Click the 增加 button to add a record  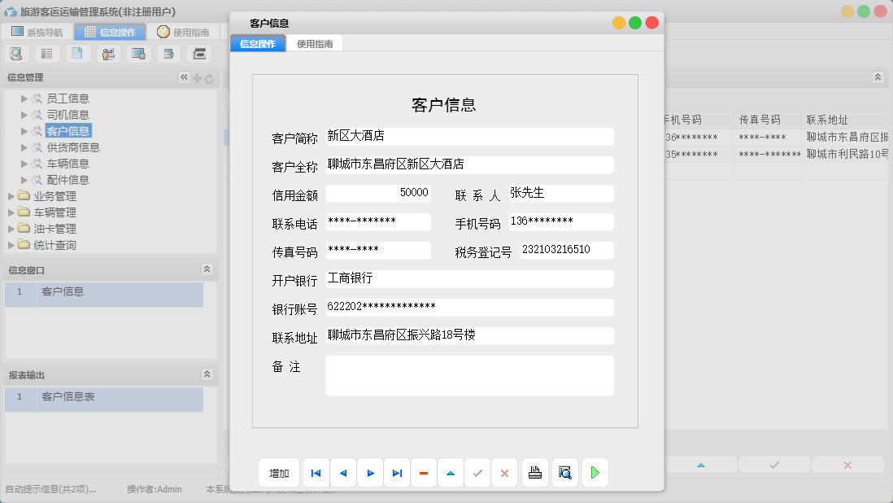279,472
